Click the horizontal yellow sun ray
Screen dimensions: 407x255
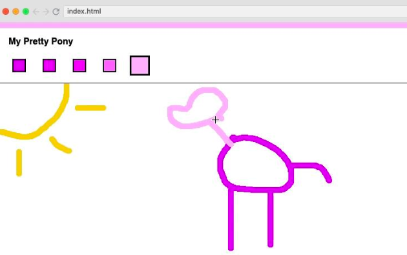coord(90,108)
